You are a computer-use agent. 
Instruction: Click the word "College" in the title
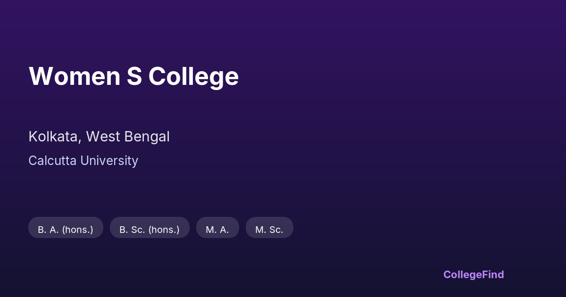(x=193, y=76)
